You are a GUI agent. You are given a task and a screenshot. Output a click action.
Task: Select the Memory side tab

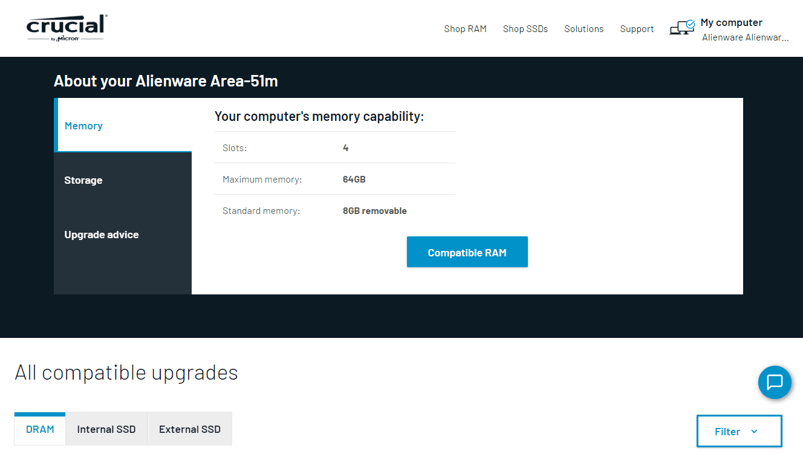click(x=83, y=126)
